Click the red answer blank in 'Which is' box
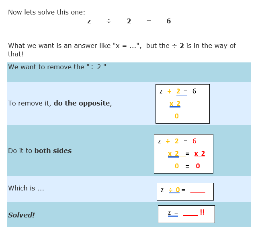Viewport: 262px width, 242px height. (x=198, y=192)
